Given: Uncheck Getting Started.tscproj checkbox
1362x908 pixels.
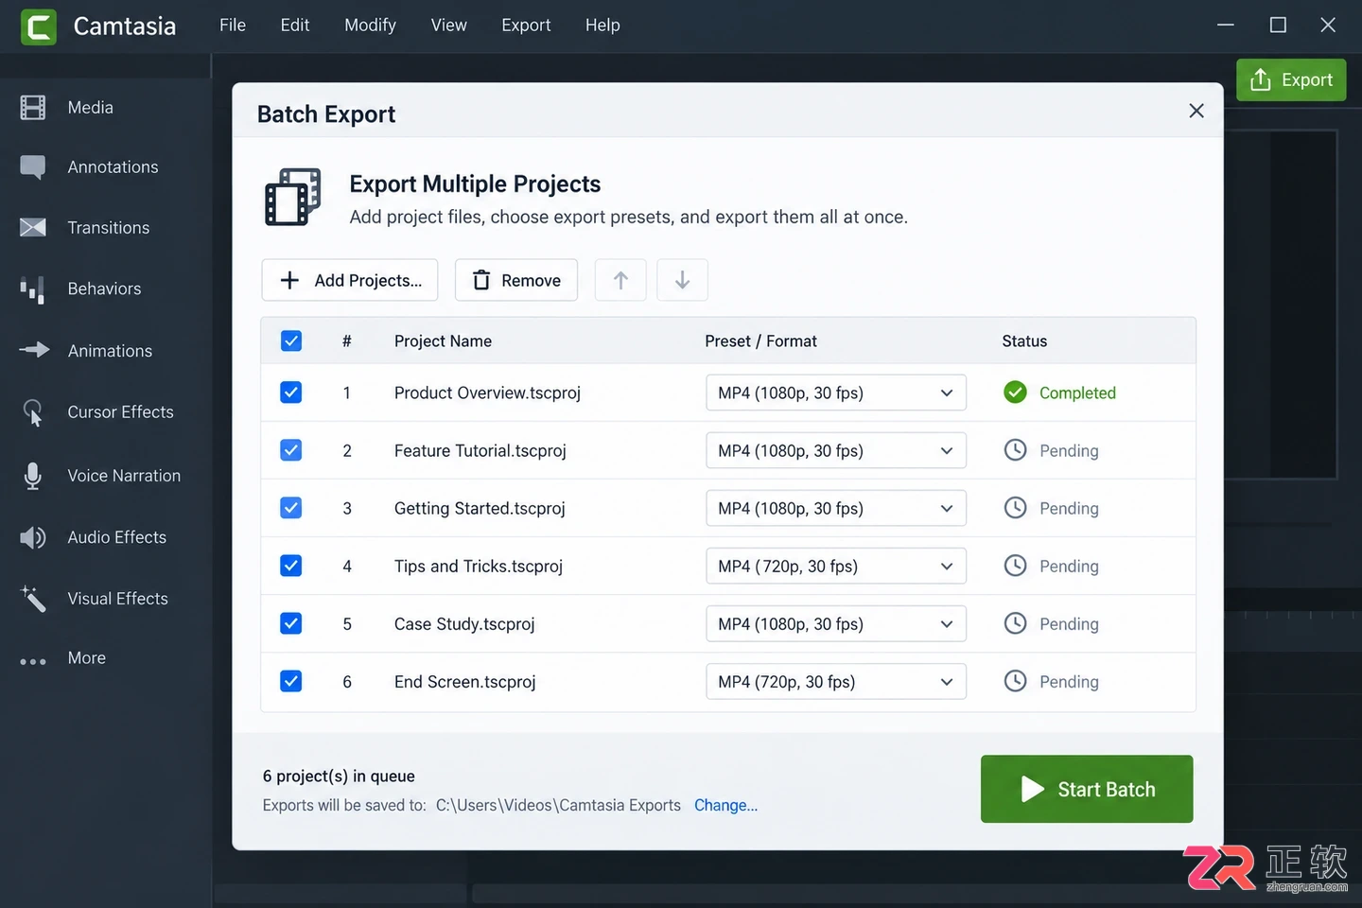Looking at the screenshot, I should pyautogui.click(x=291, y=508).
